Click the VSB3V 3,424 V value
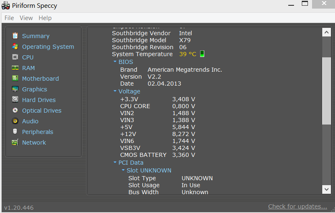The image size is (335, 213). pyautogui.click(x=184, y=148)
